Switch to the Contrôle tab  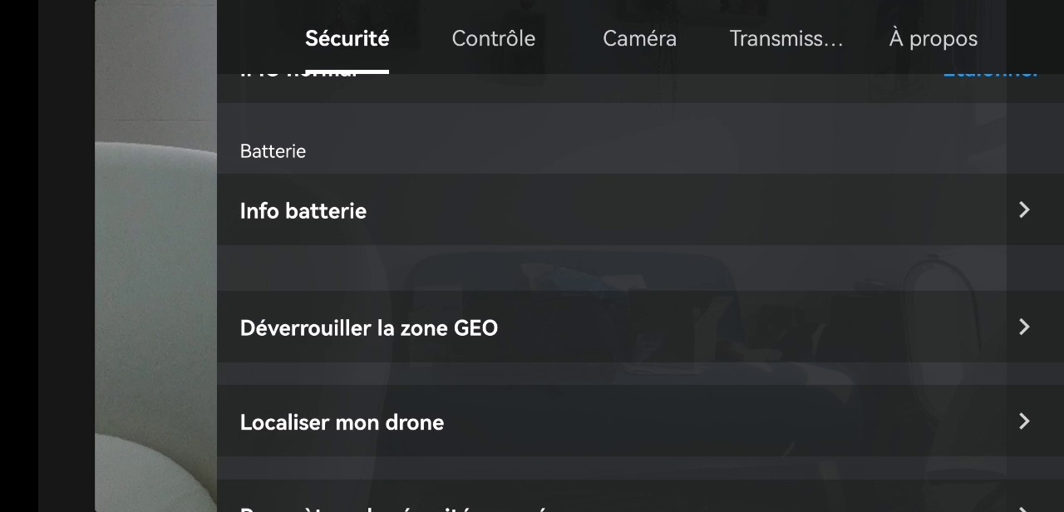[493, 38]
